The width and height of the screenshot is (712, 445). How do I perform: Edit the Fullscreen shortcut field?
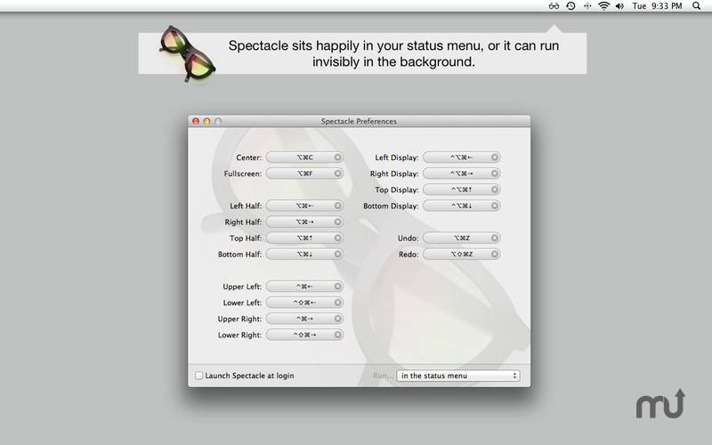[x=304, y=174]
